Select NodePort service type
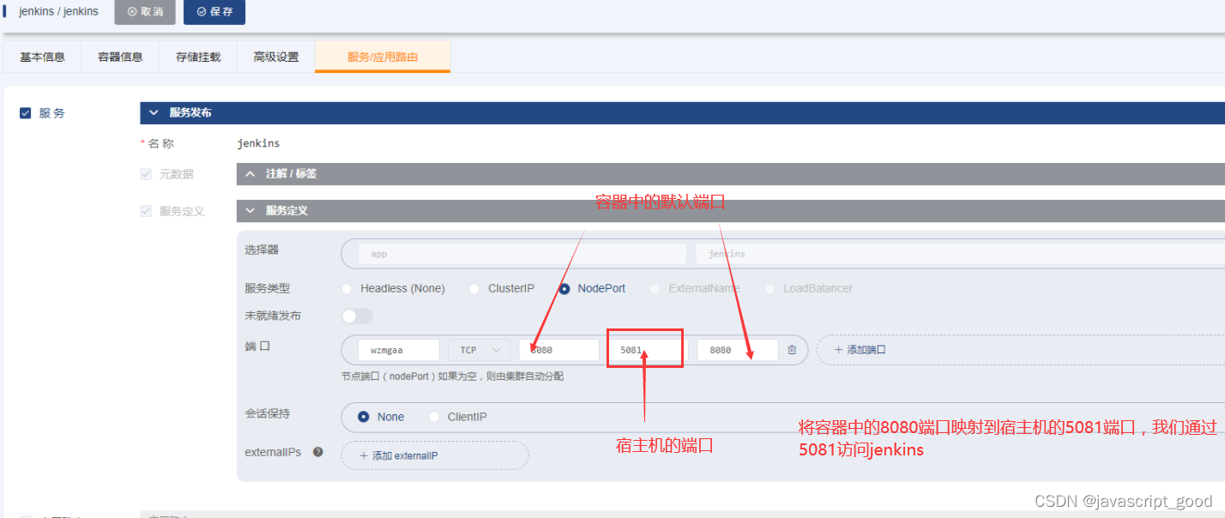Image resolution: width=1225 pixels, height=518 pixels. 564,289
